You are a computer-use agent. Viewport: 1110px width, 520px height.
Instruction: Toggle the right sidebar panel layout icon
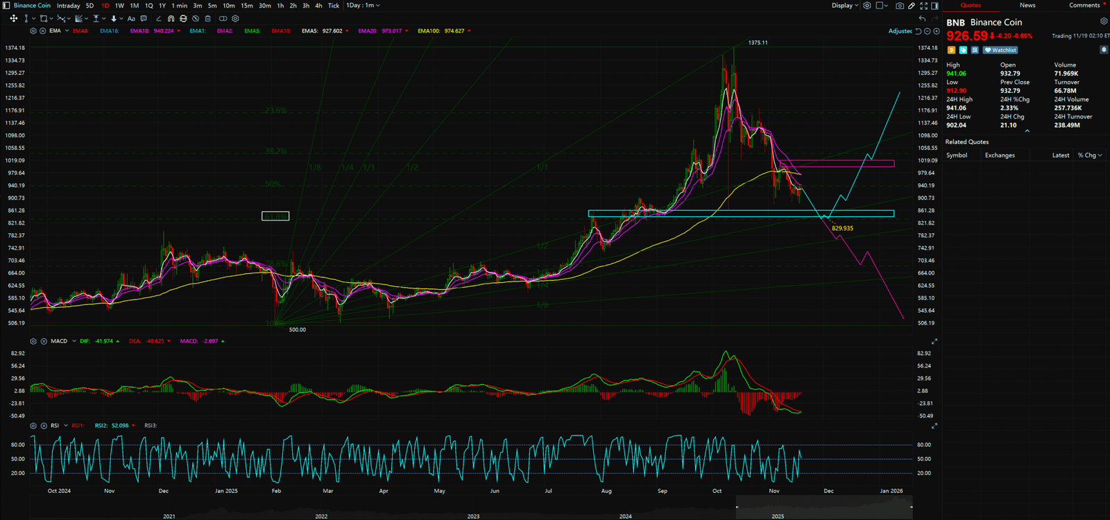(x=934, y=6)
